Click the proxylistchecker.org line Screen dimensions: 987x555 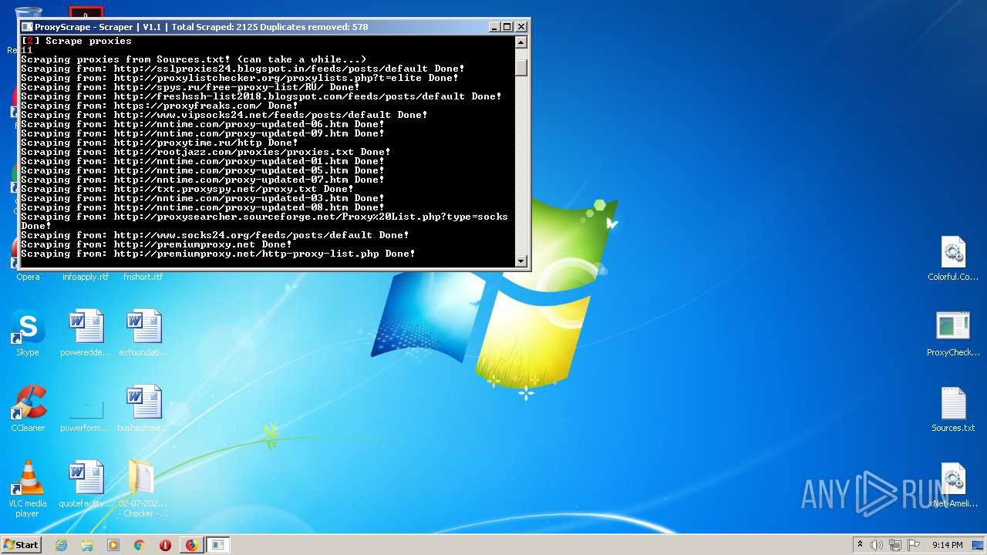(240, 78)
